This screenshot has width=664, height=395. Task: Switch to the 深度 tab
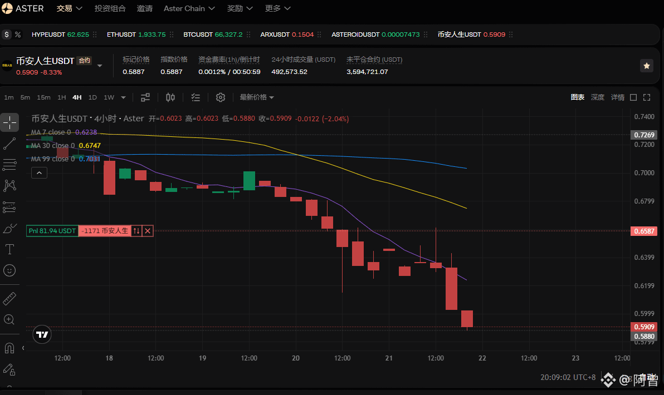tap(598, 97)
